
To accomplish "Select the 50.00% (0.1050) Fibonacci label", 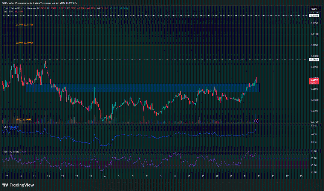I will click(24, 43).
